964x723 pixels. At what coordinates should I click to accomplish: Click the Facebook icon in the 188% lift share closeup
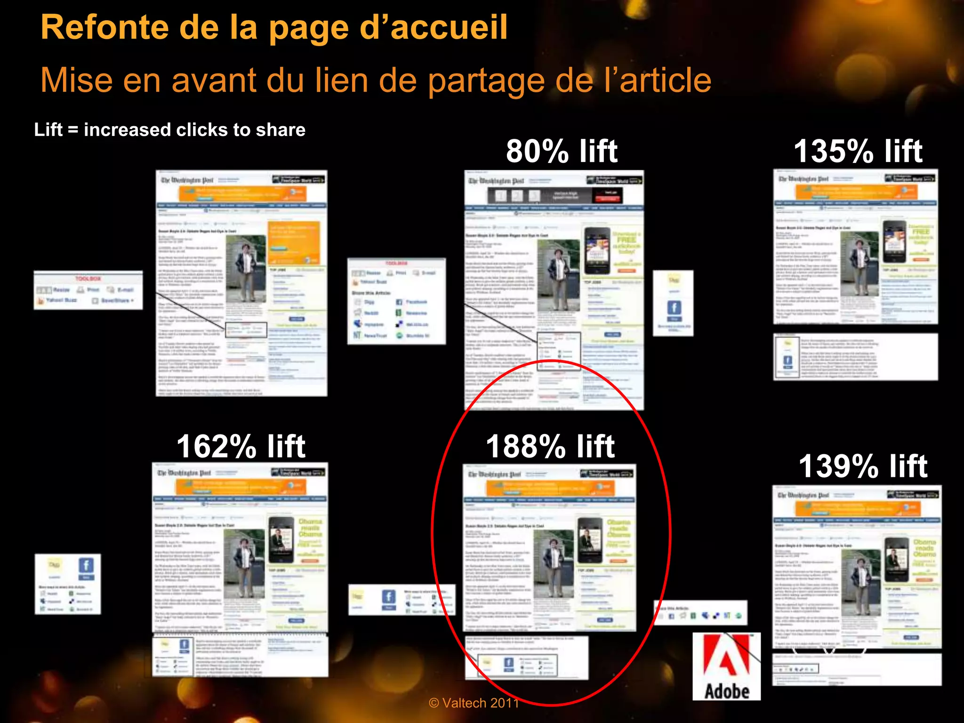pos(388,597)
